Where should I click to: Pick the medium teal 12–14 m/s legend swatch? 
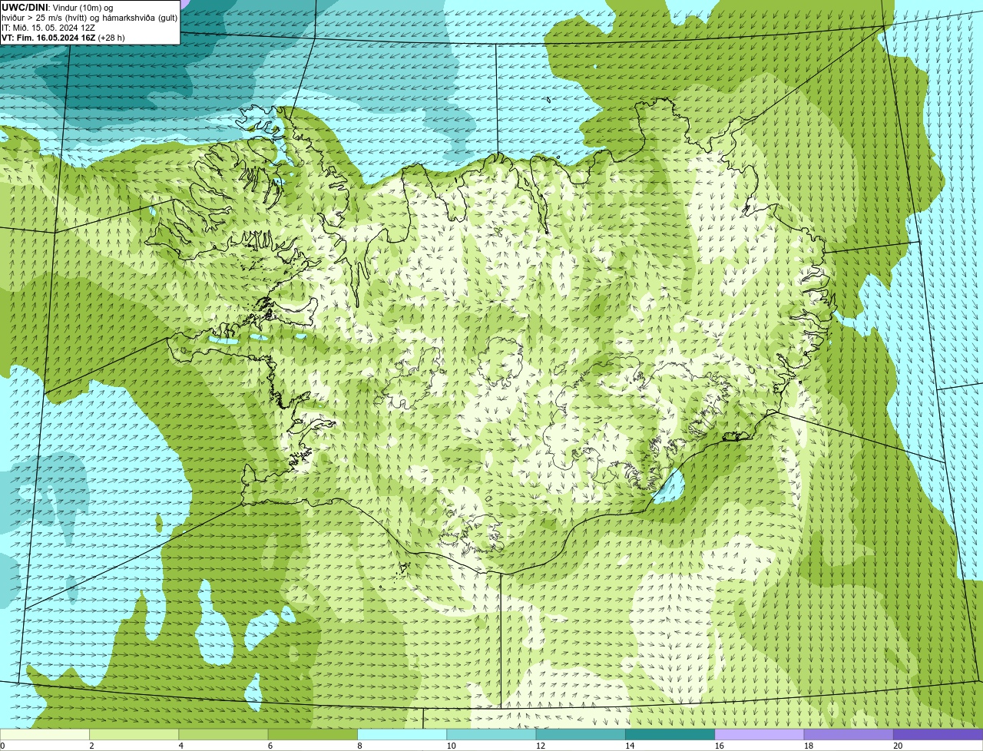[581, 734]
